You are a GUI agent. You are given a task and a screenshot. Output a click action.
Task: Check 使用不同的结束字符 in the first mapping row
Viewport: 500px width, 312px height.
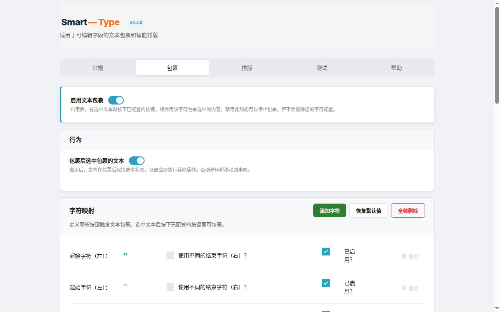click(170, 255)
